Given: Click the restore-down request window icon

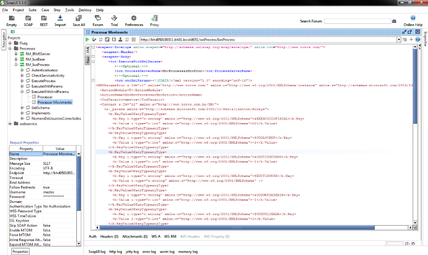Looking at the screenshot, I should (410, 32).
